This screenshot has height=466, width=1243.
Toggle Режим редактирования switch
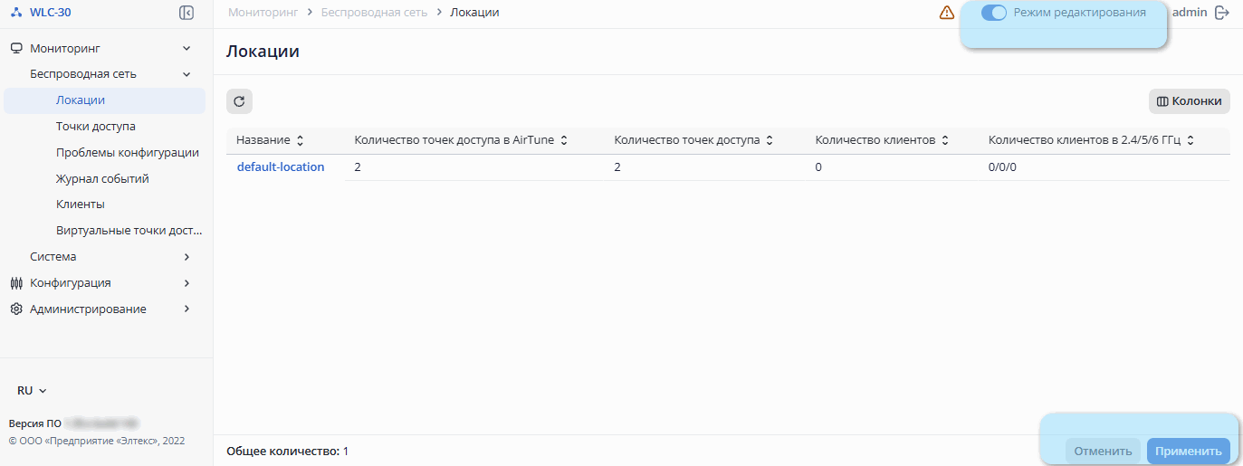994,13
